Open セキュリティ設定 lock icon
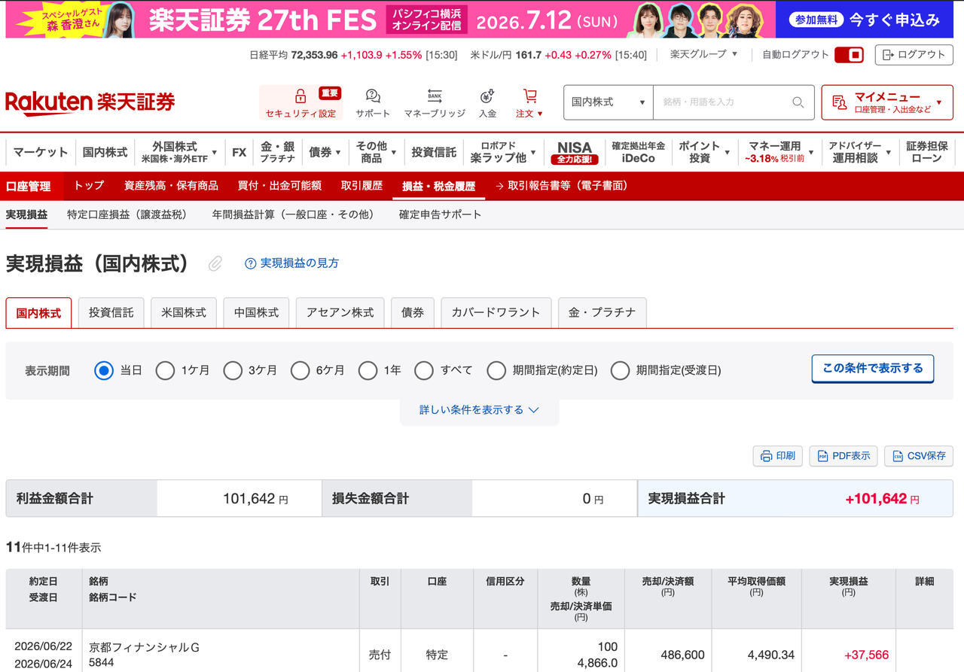The width and height of the screenshot is (964, 672). coord(300,96)
